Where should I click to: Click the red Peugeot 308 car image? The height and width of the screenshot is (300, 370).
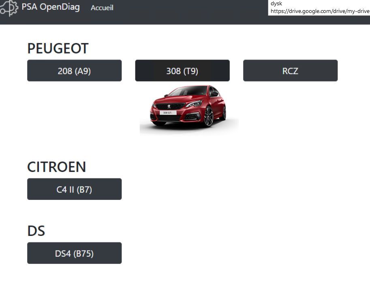(x=189, y=109)
